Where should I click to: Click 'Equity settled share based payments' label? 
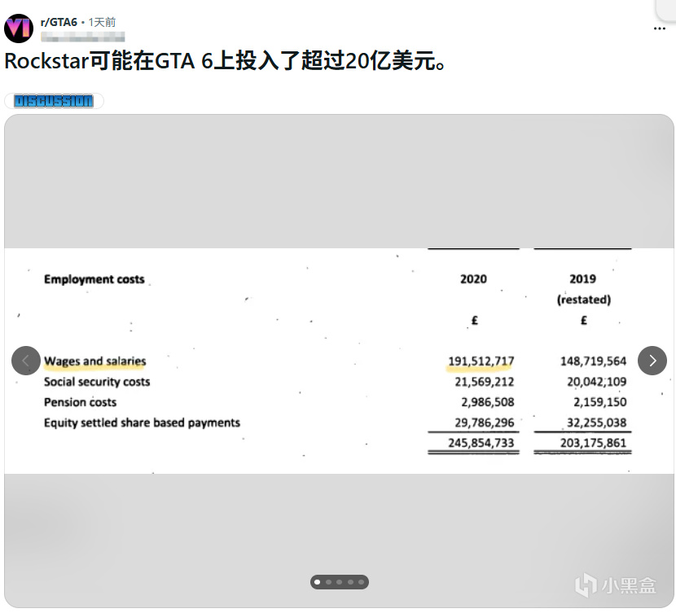[142, 423]
